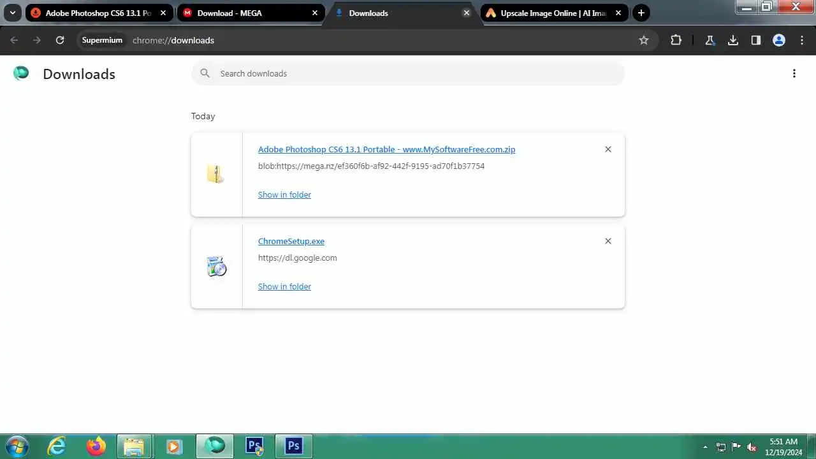Close the Downloads tab

tap(467, 13)
